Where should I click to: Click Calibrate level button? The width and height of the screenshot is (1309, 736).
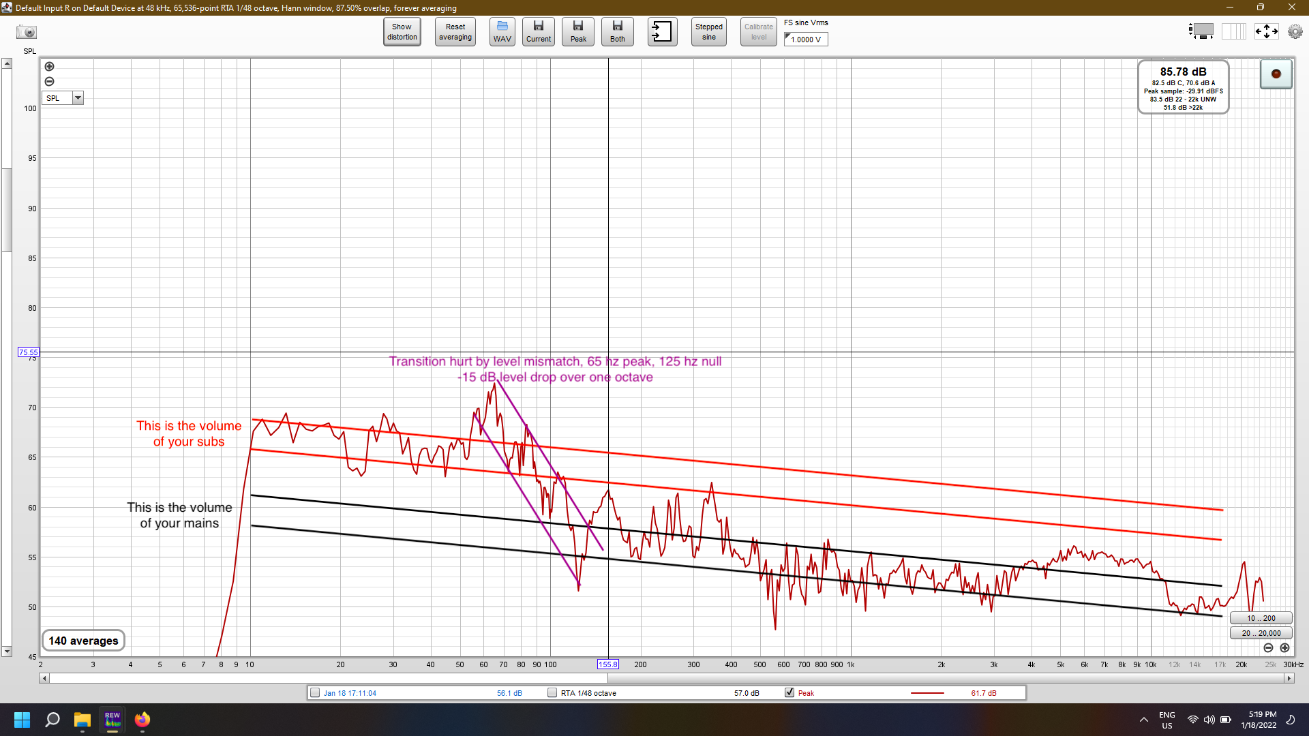coord(759,32)
